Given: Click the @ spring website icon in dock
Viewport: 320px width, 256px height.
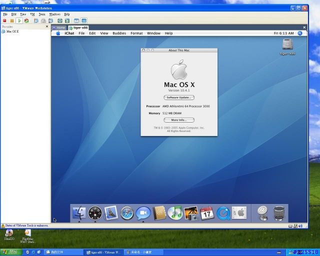Looking at the screenshot, I should tap(262, 213).
